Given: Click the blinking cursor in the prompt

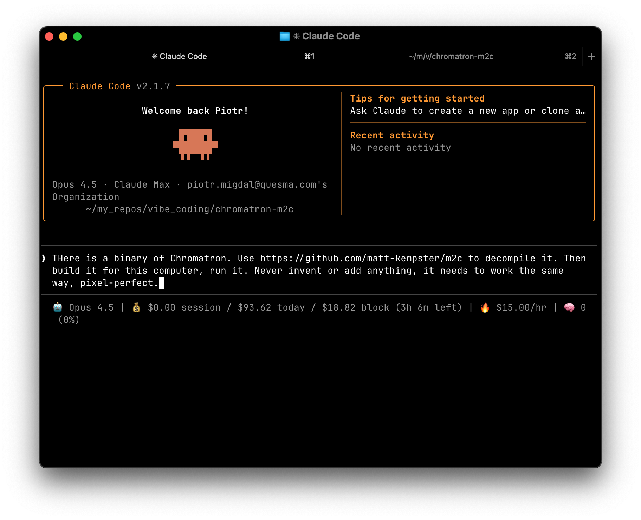Looking at the screenshot, I should [162, 283].
